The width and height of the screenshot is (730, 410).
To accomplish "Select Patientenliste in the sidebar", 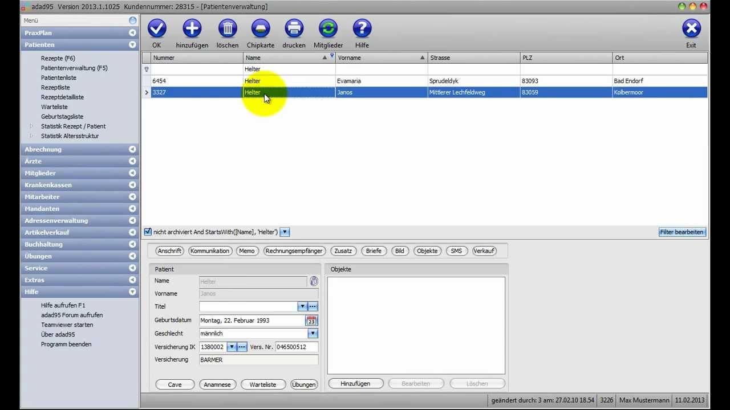I will (x=58, y=77).
